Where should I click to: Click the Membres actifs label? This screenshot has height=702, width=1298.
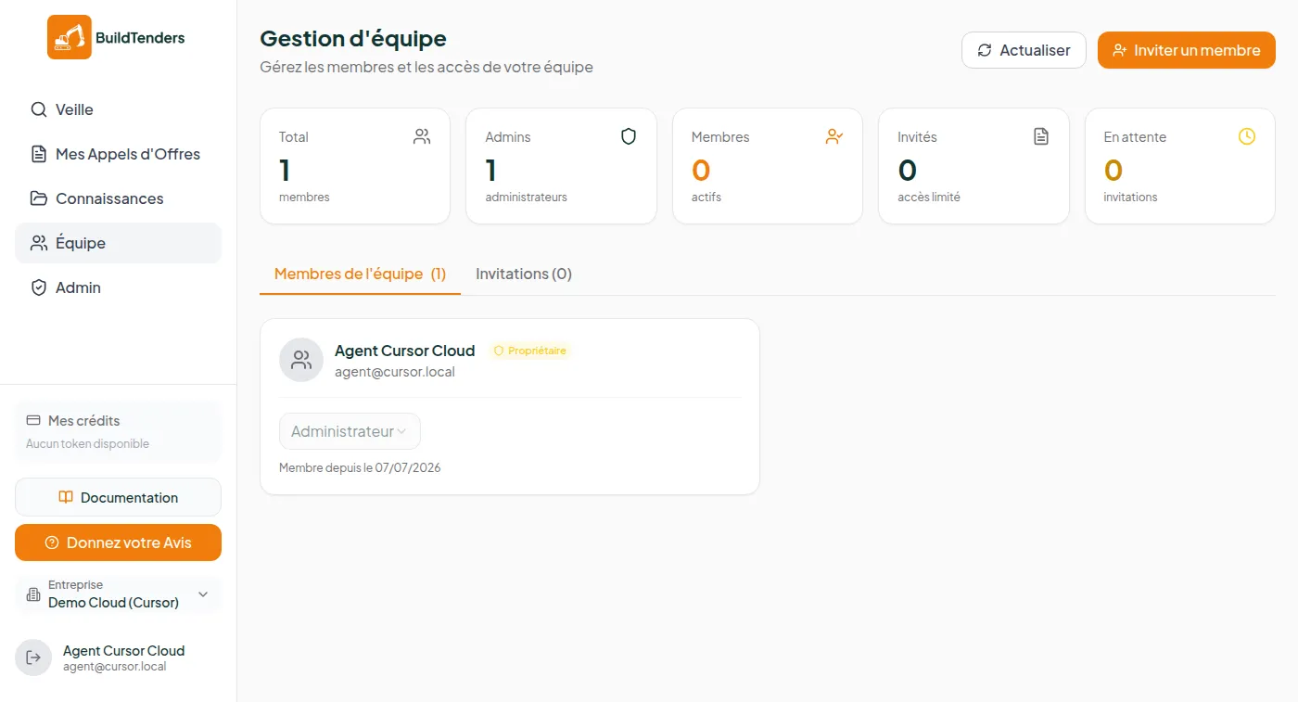click(706, 197)
